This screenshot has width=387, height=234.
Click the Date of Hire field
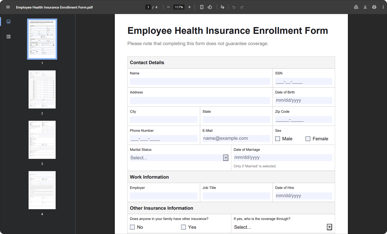pos(304,196)
